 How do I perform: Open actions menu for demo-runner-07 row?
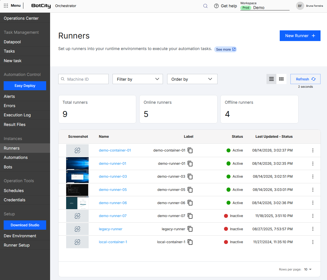(313, 216)
